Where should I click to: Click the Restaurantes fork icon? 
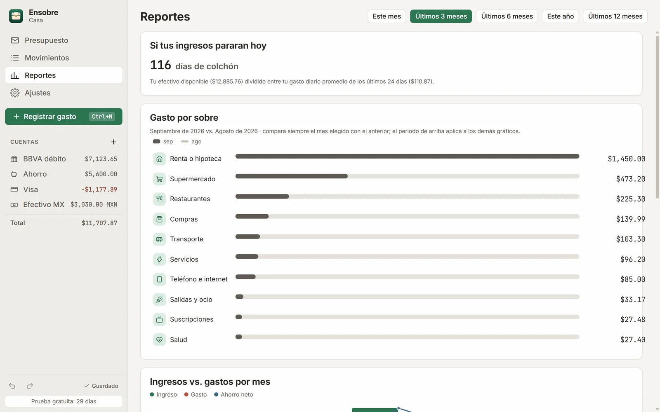159,199
